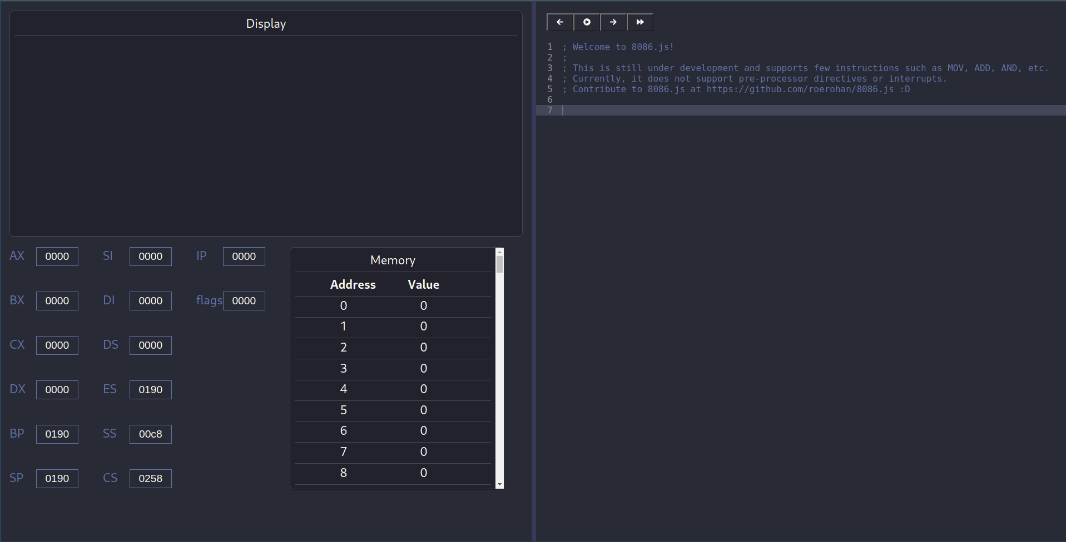This screenshot has height=542, width=1066.
Task: Click the 'Welcome to 8086.js!' comment line
Action: pyautogui.click(x=618, y=47)
